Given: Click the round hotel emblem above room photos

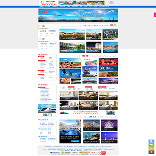Looking at the screenshot, I should pyautogui.click(x=63, y=88).
